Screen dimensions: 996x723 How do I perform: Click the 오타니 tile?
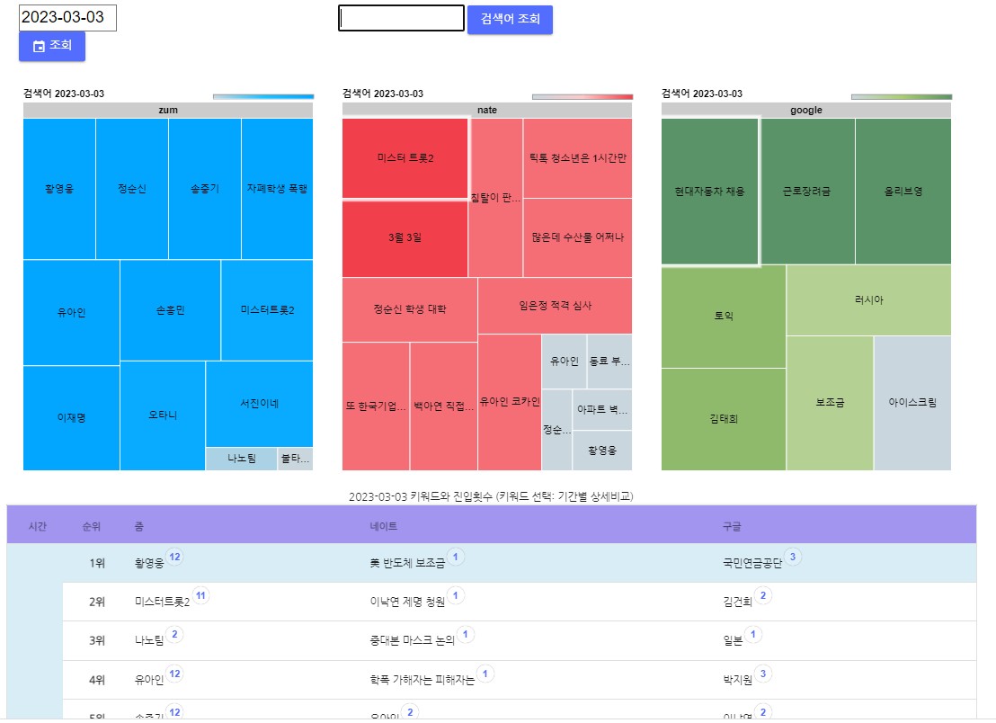point(163,415)
